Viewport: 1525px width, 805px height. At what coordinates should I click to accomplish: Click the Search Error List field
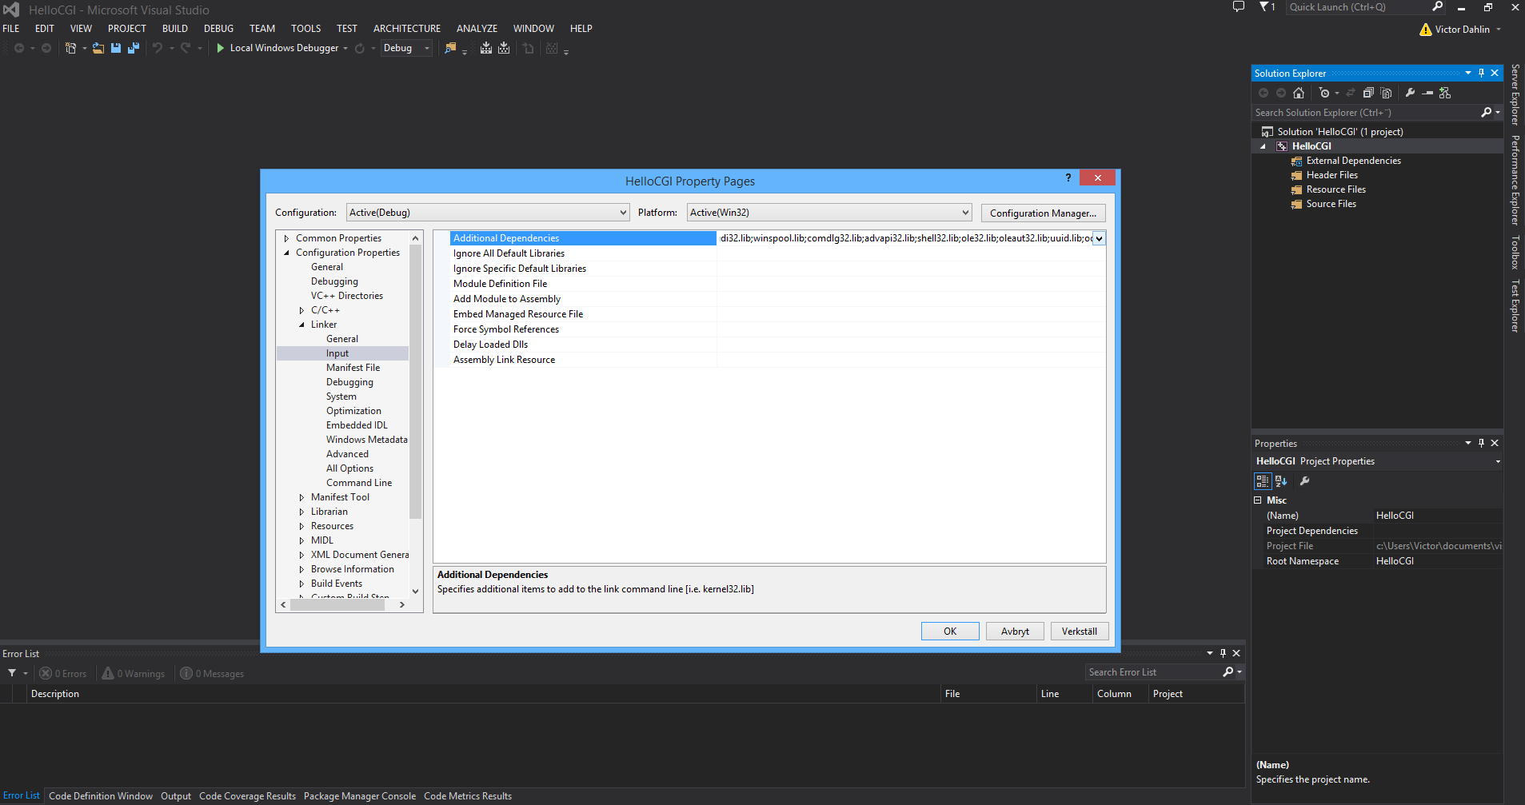(1154, 672)
